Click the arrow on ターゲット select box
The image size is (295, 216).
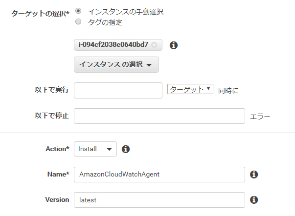tap(208, 89)
